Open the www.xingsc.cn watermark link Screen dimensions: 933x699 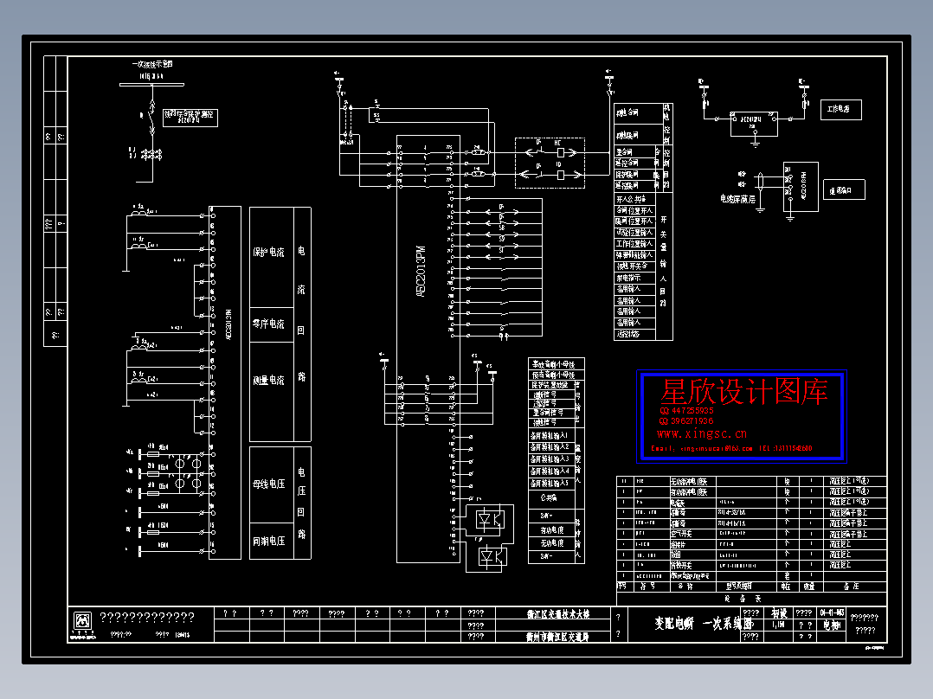[x=702, y=433]
